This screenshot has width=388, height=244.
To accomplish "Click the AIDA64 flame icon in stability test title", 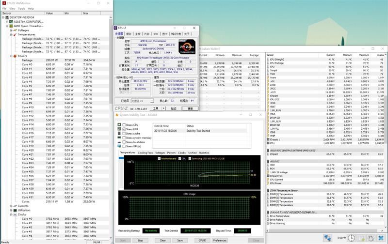I will pos(117,115).
